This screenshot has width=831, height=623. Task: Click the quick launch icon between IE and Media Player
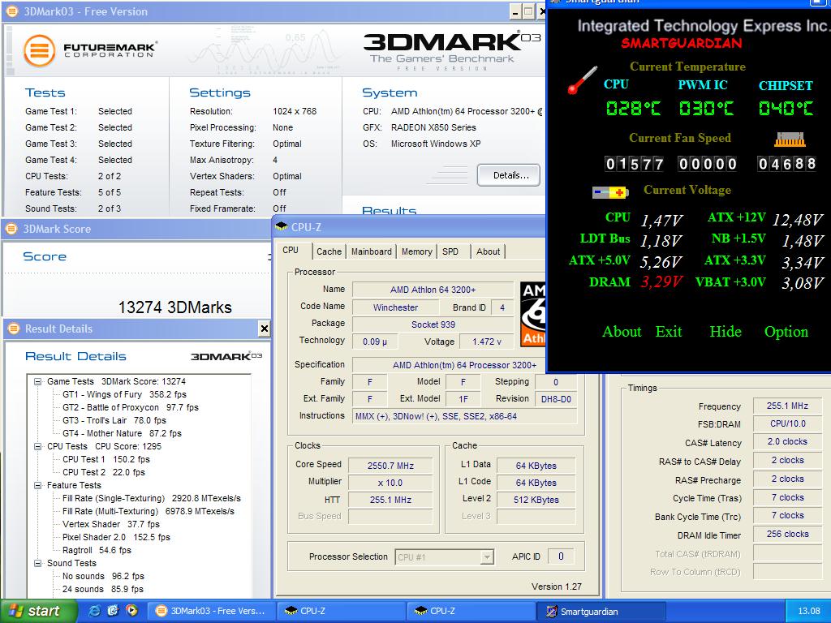click(114, 611)
